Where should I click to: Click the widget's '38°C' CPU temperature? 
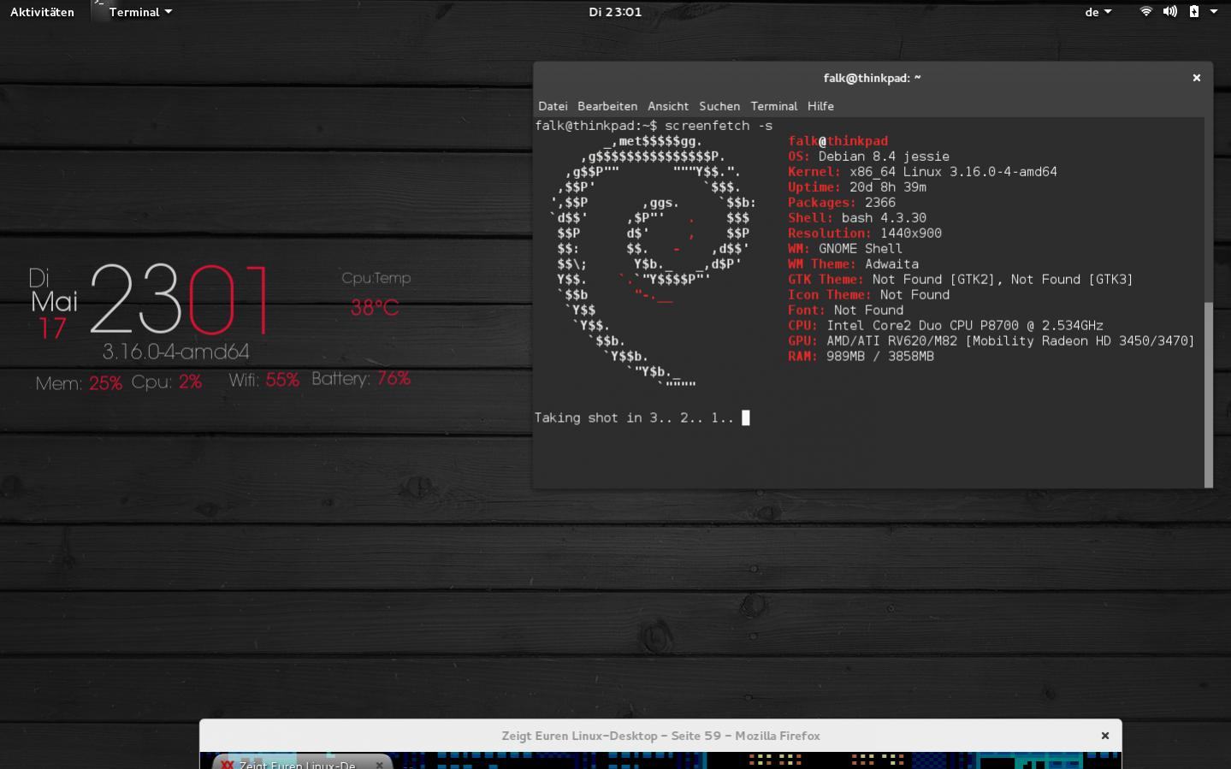pos(375,308)
